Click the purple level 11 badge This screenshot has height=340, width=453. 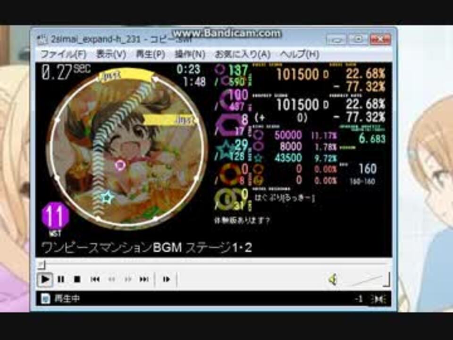click(x=55, y=215)
